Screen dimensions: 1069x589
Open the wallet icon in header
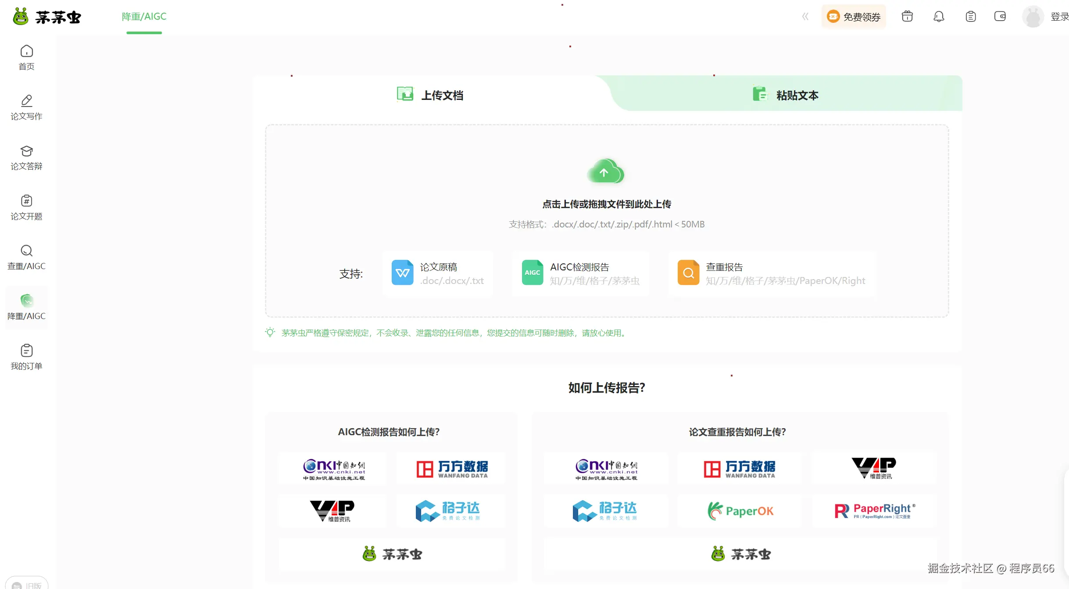(1000, 17)
